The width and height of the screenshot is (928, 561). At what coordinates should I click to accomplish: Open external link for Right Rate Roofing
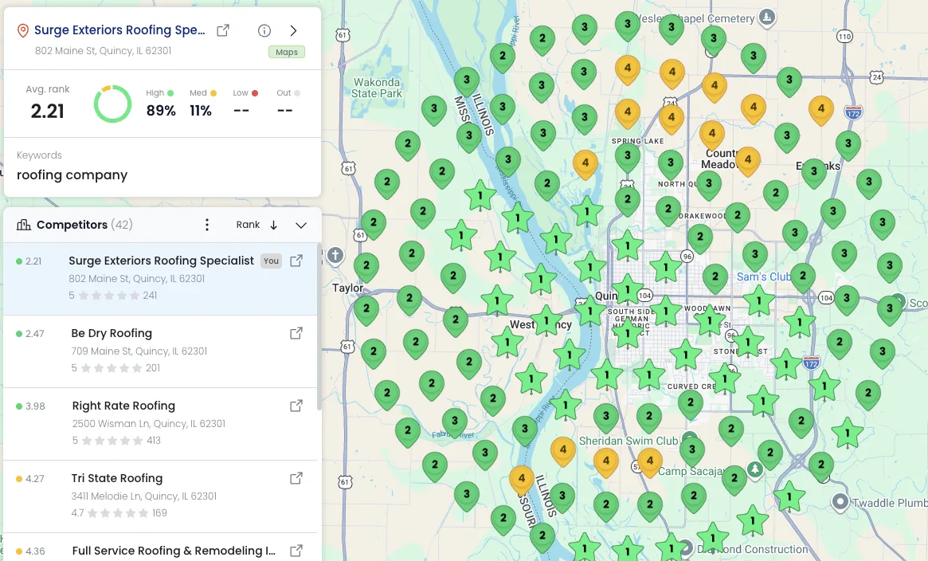(296, 406)
